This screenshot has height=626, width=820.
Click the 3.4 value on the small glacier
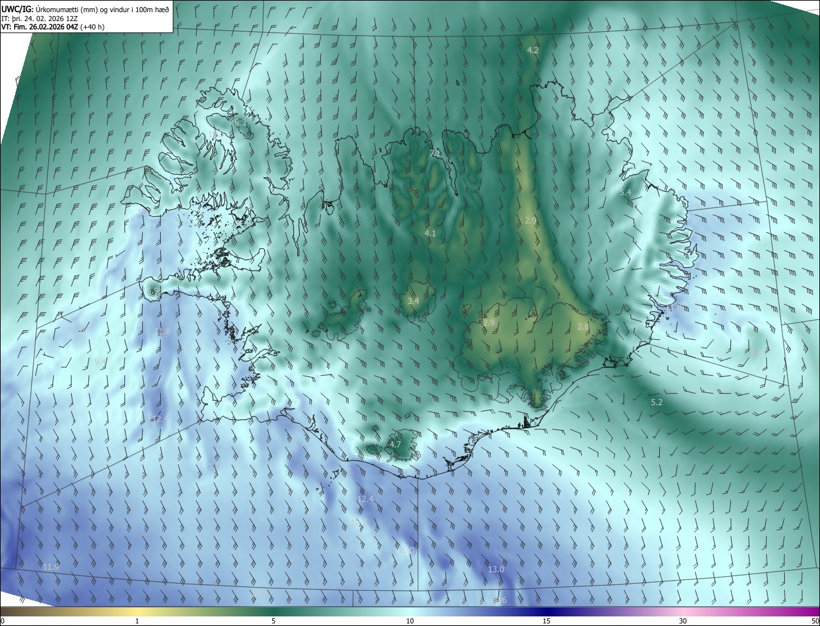tap(413, 301)
